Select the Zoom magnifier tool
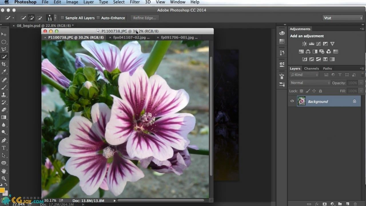Screen dimensions: 366x206 [x=4, y=179]
